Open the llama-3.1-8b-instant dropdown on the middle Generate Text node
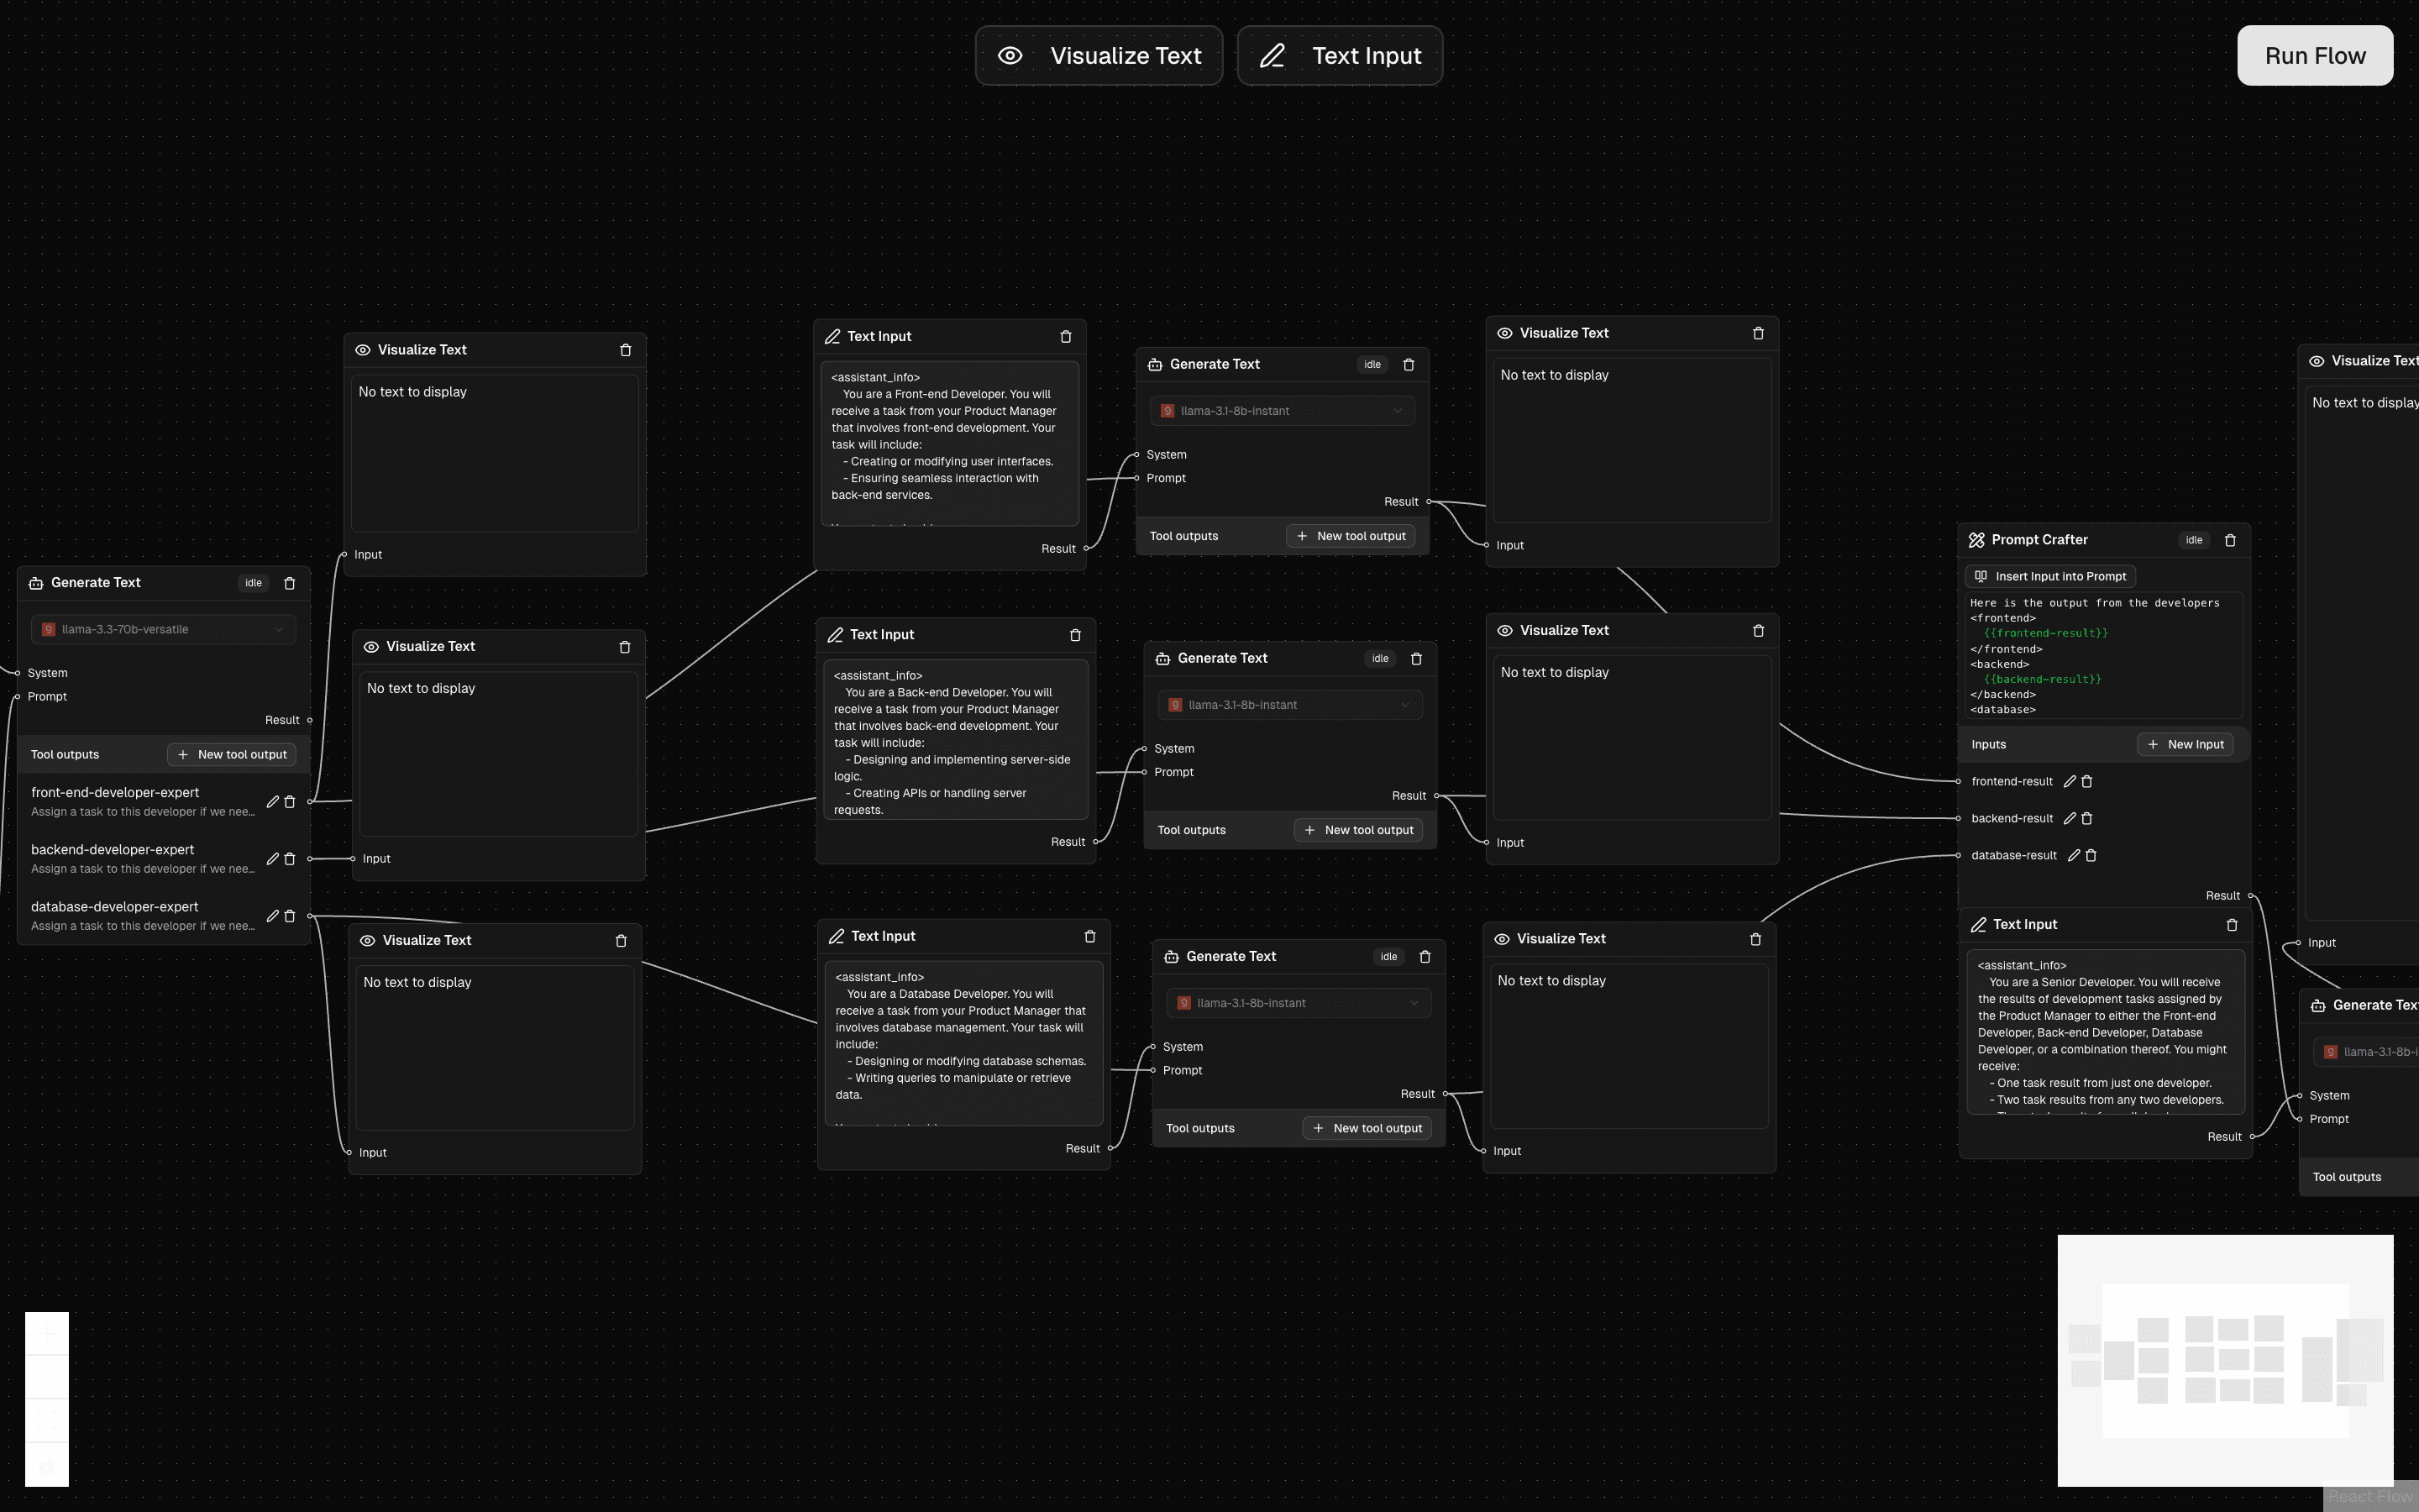This screenshot has width=2419, height=1512. [x=1288, y=704]
